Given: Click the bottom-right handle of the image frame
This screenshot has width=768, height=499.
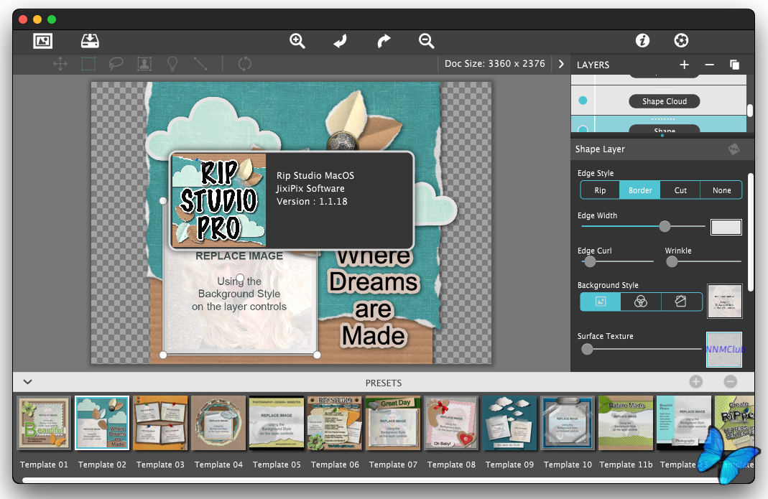Looking at the screenshot, I should [317, 355].
